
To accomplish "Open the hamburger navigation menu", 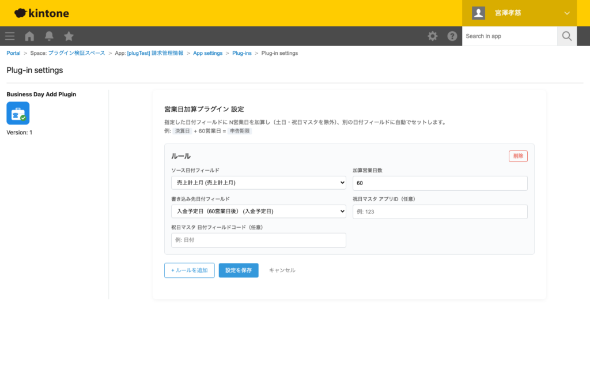I will [9, 36].
